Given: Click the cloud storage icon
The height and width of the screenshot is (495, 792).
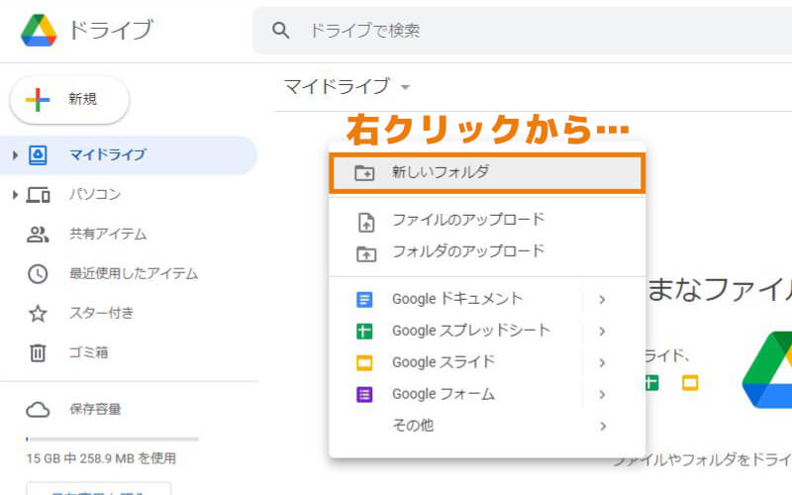Looking at the screenshot, I should coord(38,410).
